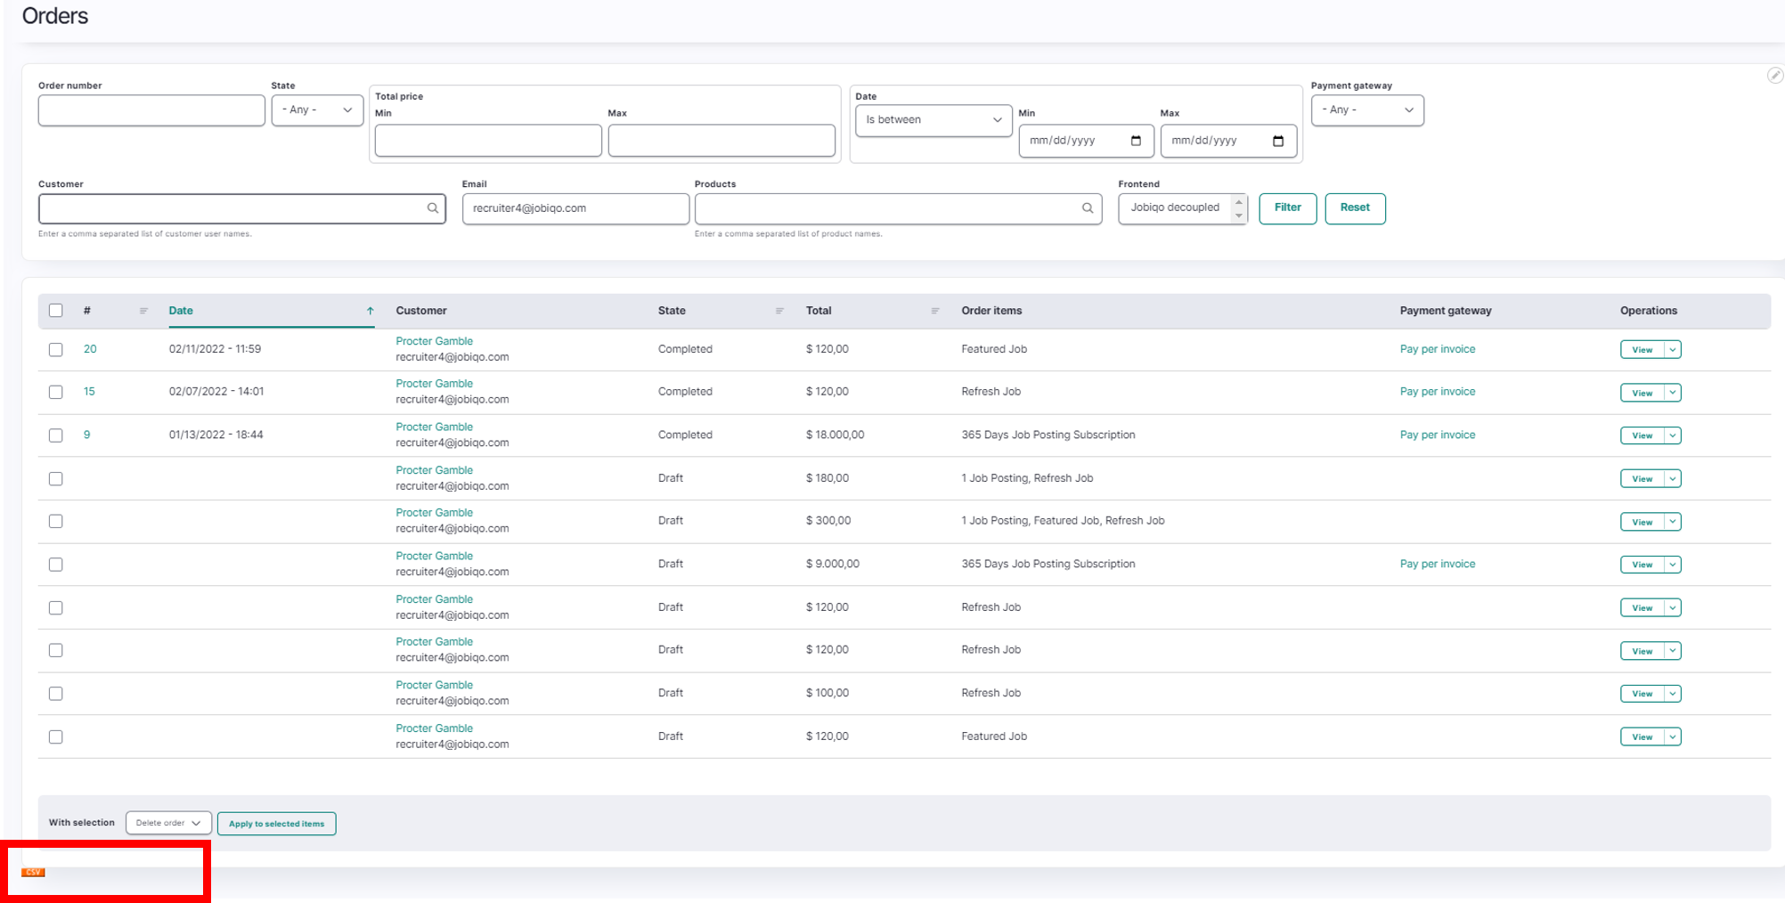This screenshot has width=1785, height=903.
Task: Open the Payment gateway filter dropdown
Action: (x=1367, y=110)
